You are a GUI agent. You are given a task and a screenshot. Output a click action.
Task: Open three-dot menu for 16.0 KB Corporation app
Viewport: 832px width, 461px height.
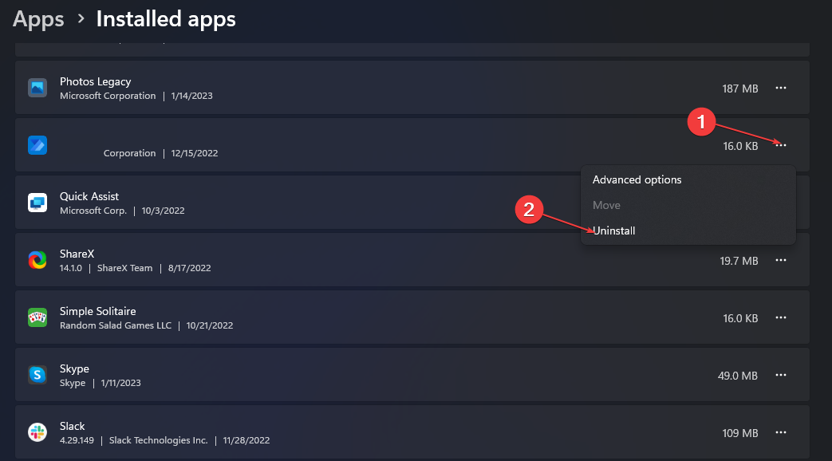point(780,145)
